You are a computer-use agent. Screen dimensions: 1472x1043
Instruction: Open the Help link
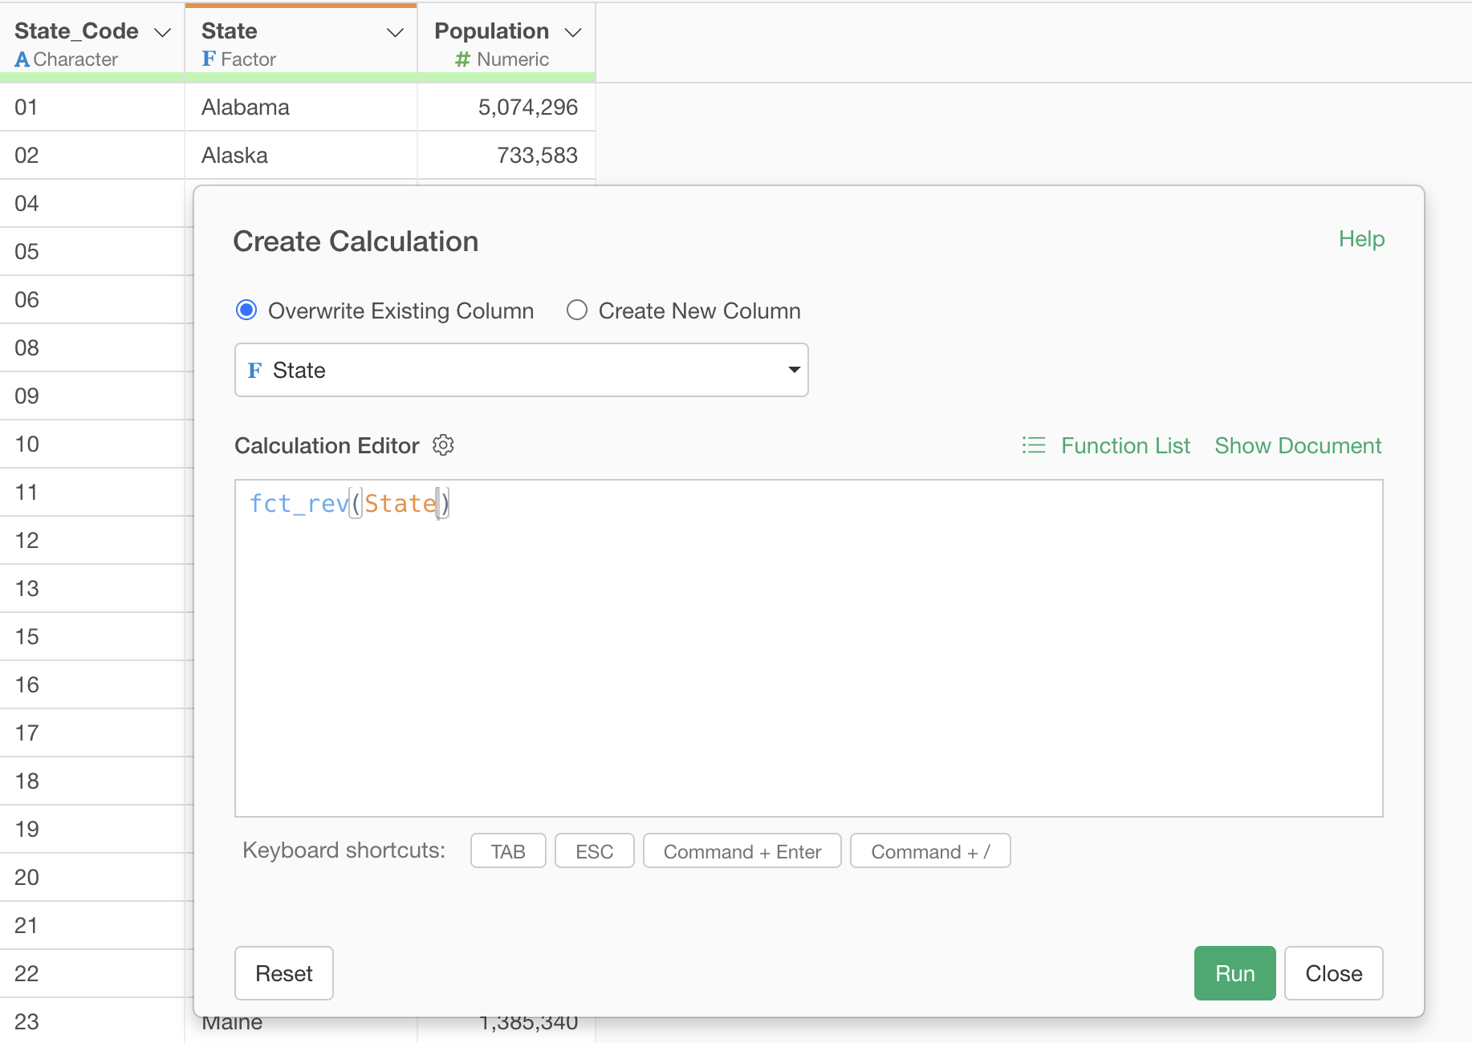tap(1361, 239)
